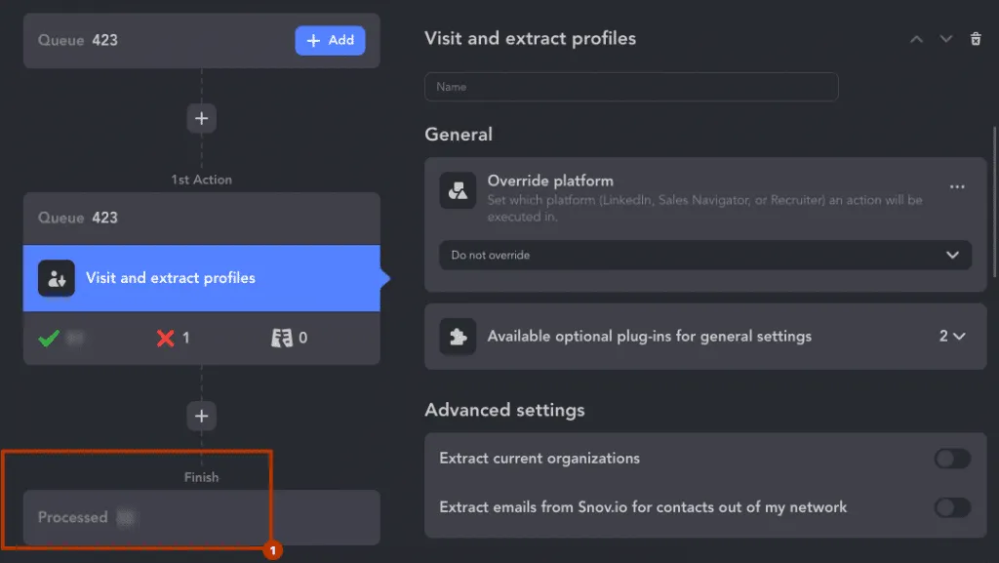Add a step with the plus button above 1st Action
Screen dimensions: 999x563
[201, 118]
